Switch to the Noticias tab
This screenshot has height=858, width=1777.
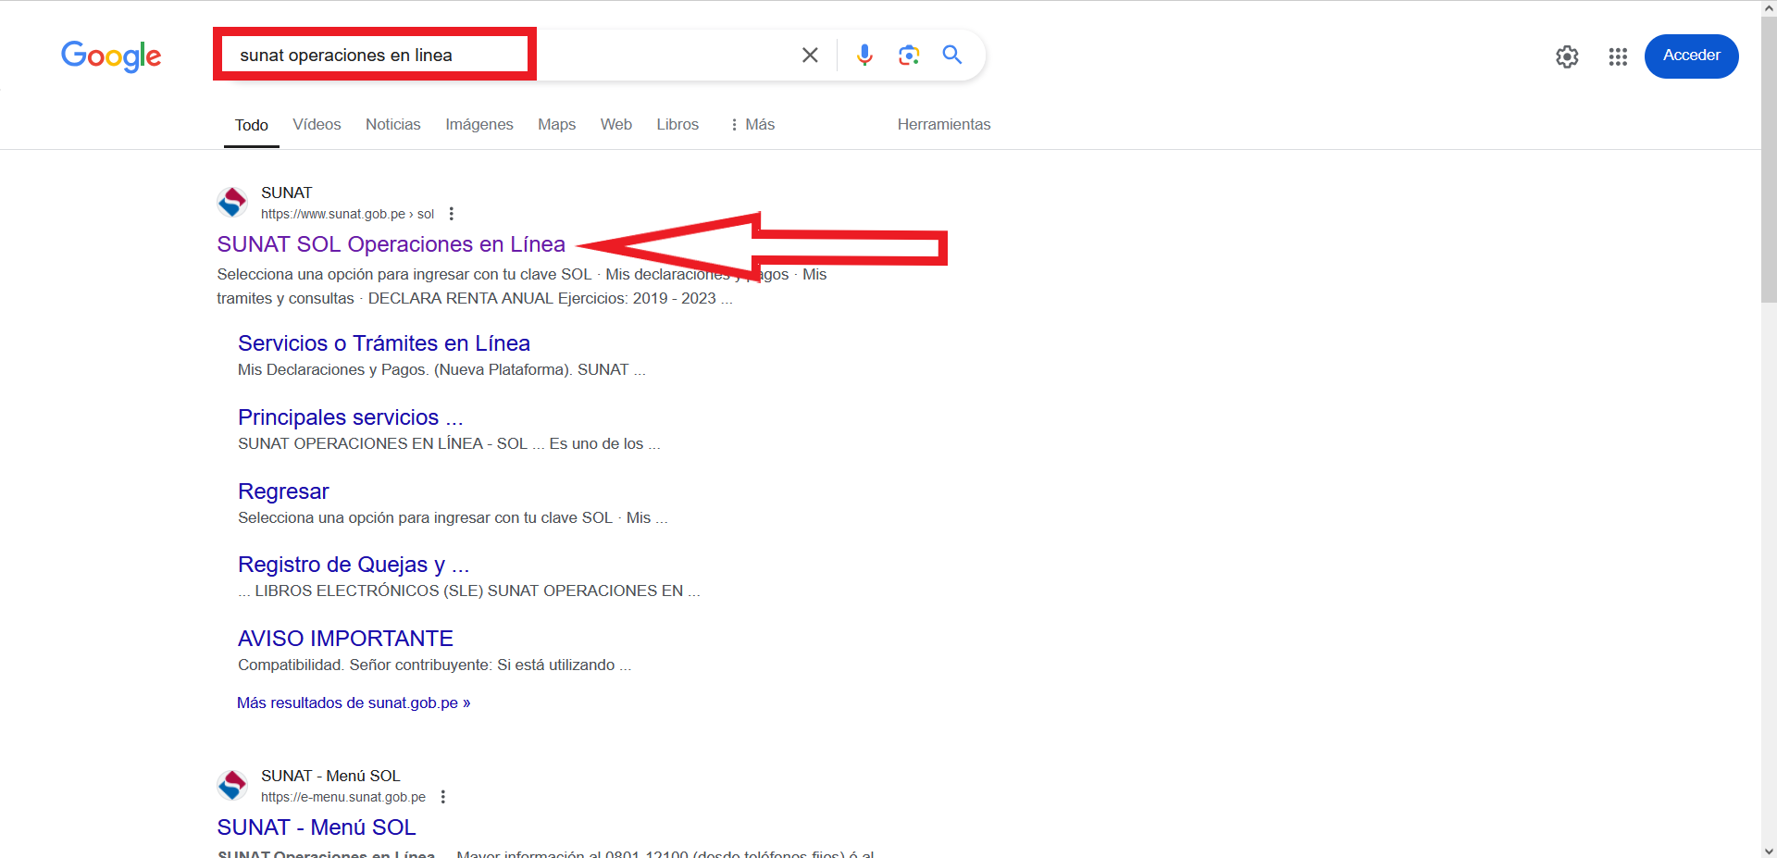tap(392, 125)
